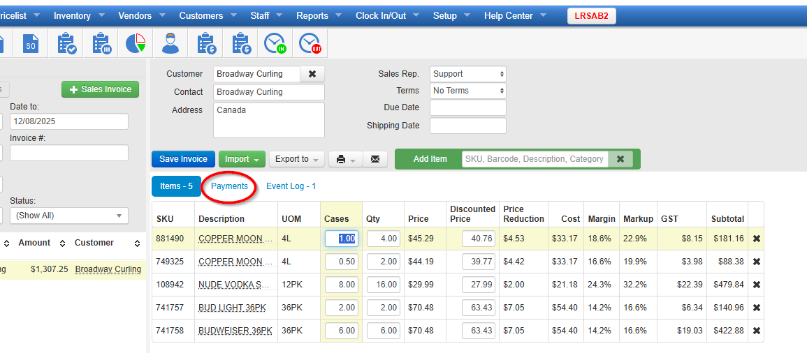Remove the SKU 749325 line item
This screenshot has width=807, height=353.
point(756,262)
